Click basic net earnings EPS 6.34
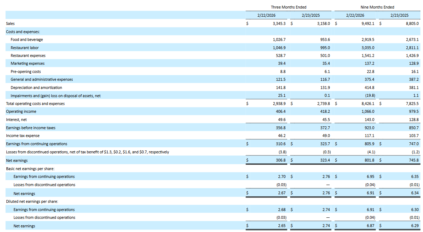This screenshot has width=423, height=232. pyautogui.click(x=415, y=193)
